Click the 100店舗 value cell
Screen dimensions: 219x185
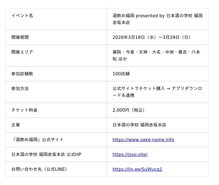[121, 74]
